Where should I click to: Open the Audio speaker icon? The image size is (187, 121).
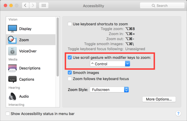coord(12,96)
